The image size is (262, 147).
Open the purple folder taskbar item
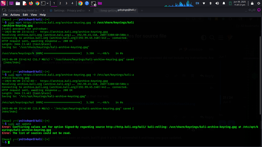click(x=100, y=3)
